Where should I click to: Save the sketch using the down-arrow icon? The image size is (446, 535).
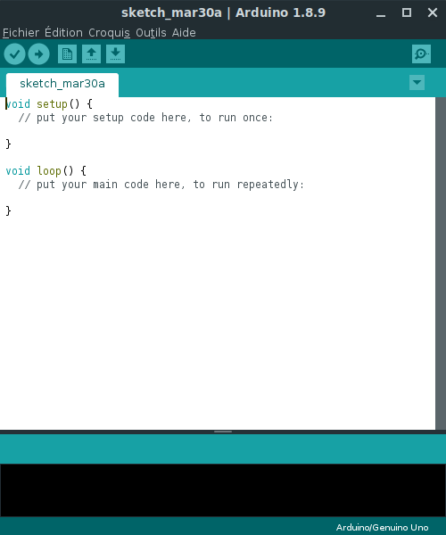coord(115,53)
